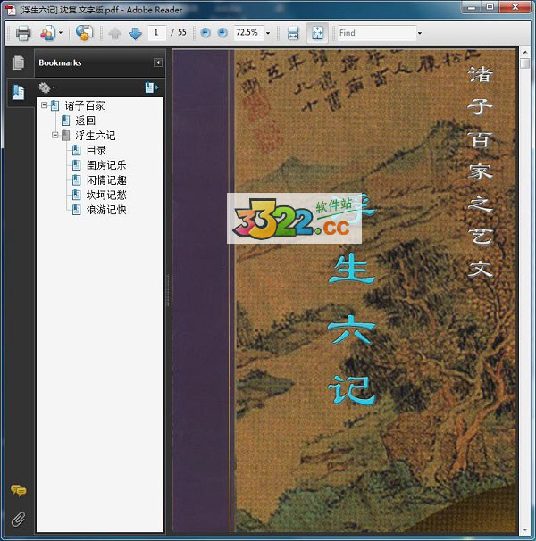The width and height of the screenshot is (536, 541).
Task: Click the bookmark icon beside 闺房记乐
Action: click(x=76, y=165)
